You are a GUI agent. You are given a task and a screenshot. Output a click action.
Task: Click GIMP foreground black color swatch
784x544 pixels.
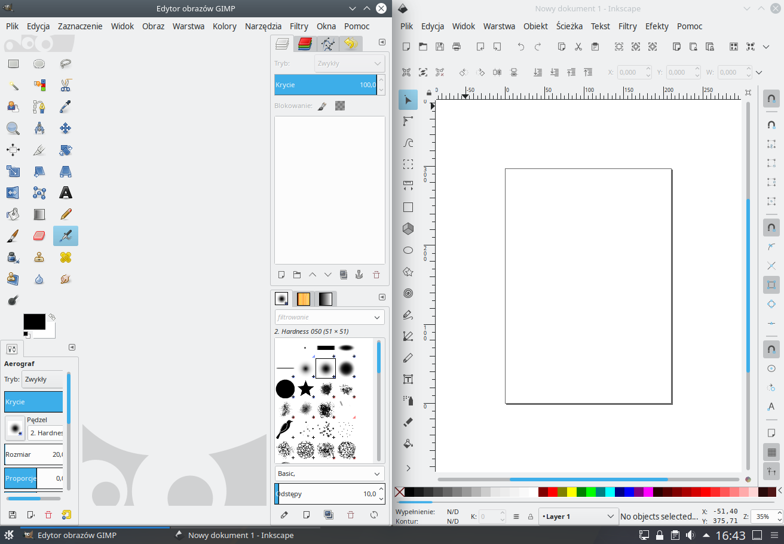(x=34, y=321)
